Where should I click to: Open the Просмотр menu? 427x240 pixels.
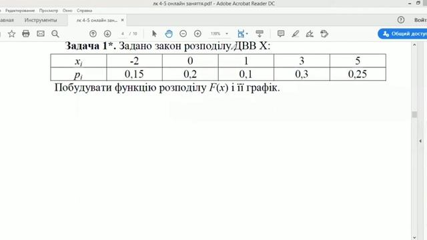pyautogui.click(x=49, y=11)
